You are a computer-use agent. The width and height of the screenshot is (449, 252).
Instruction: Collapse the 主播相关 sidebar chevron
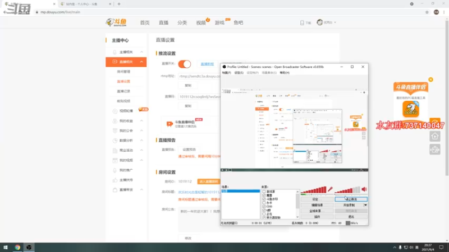pos(141,52)
